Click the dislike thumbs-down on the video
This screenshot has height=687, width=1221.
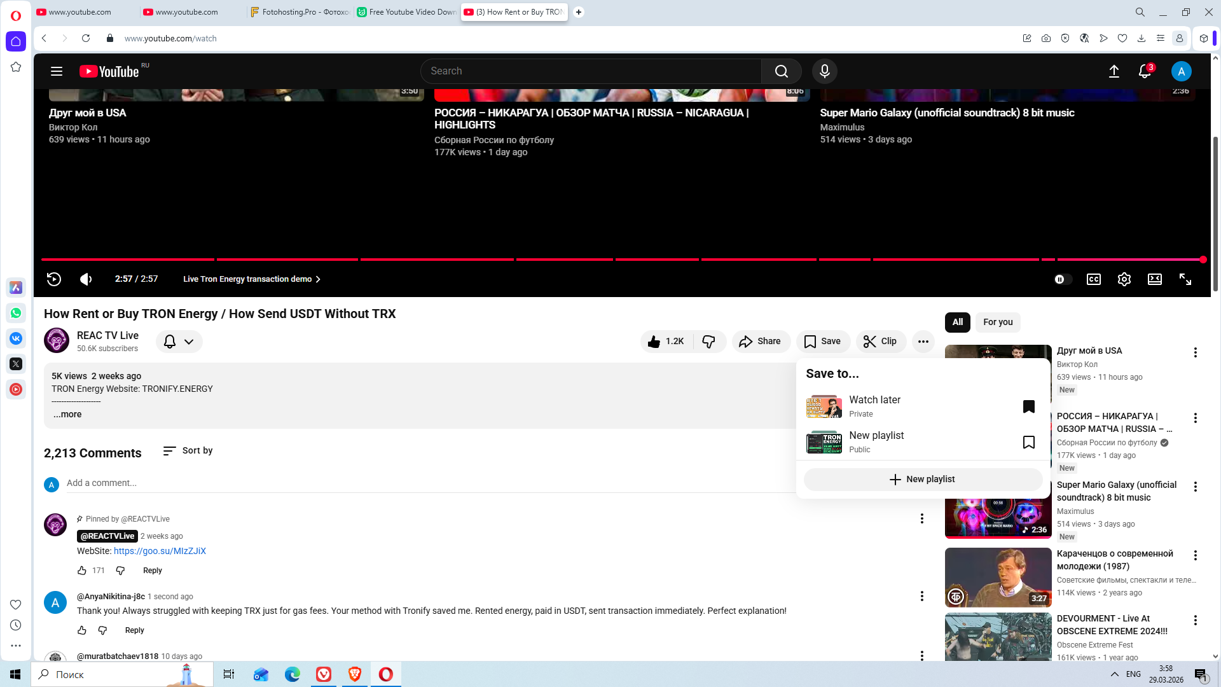coord(708,342)
